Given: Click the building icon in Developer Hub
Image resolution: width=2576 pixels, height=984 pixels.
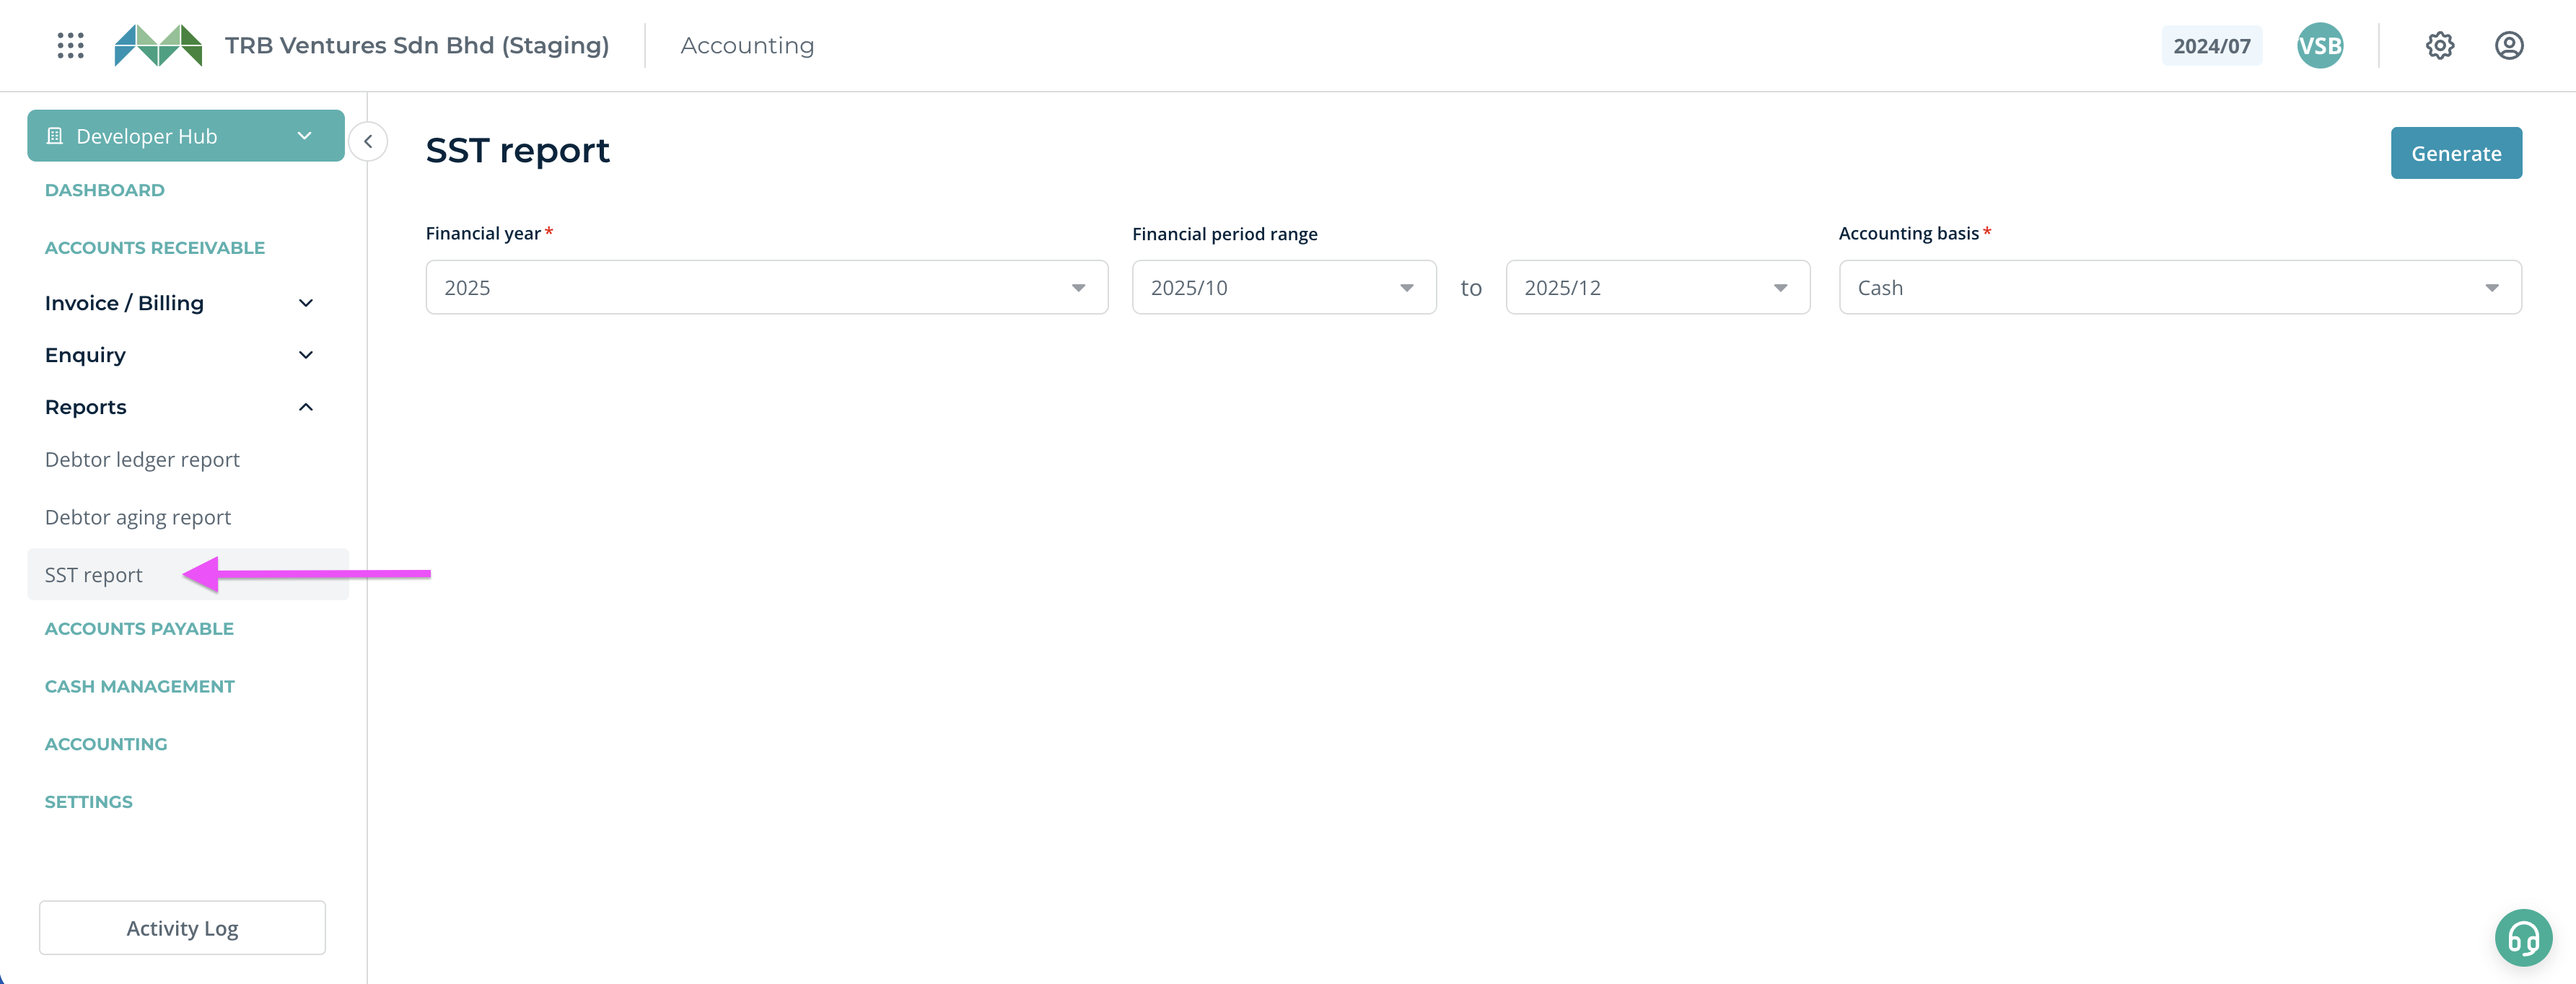Looking at the screenshot, I should point(55,136).
